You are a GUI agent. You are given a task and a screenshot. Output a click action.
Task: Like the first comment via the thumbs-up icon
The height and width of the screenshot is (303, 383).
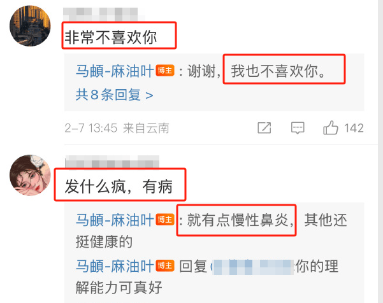tap(331, 127)
